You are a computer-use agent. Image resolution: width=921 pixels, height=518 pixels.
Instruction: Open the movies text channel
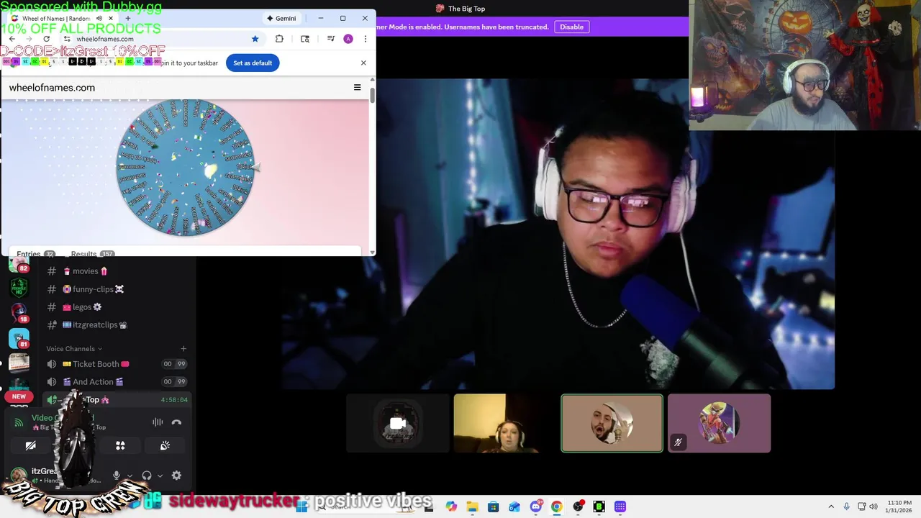click(116, 271)
